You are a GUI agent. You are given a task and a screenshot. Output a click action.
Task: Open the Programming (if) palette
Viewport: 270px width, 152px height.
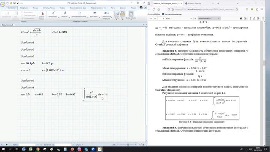79,14
